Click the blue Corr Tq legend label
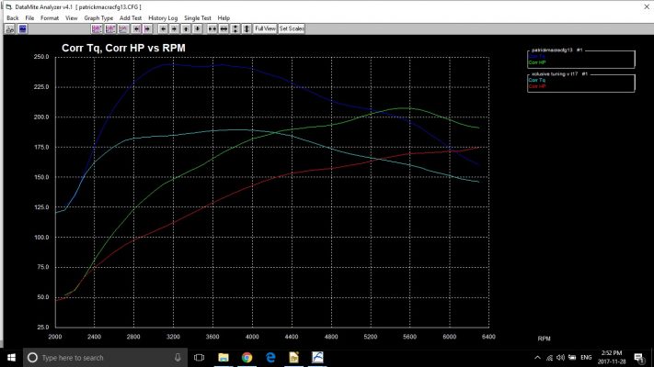654x367 pixels. coord(537,56)
